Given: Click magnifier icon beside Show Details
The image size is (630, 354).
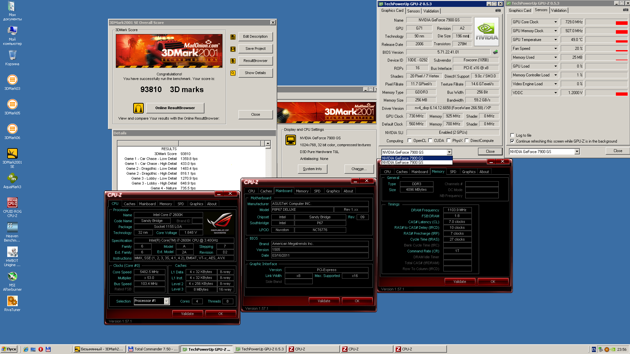Looking at the screenshot, I should coord(233,73).
